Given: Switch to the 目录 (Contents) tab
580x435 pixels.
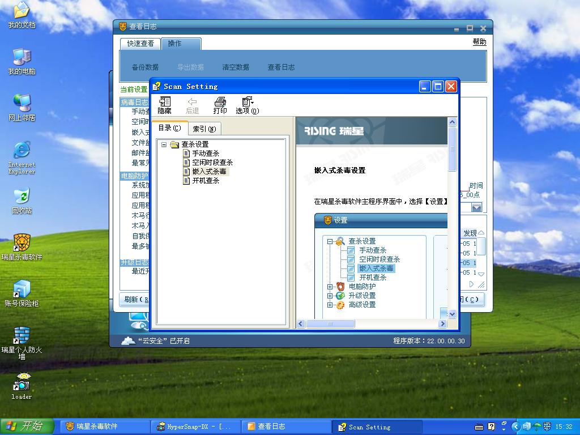Looking at the screenshot, I should 169,127.
